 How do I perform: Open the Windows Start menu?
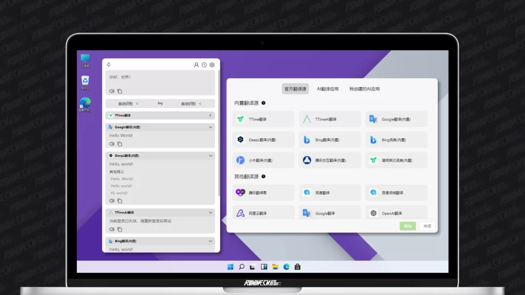[230, 267]
